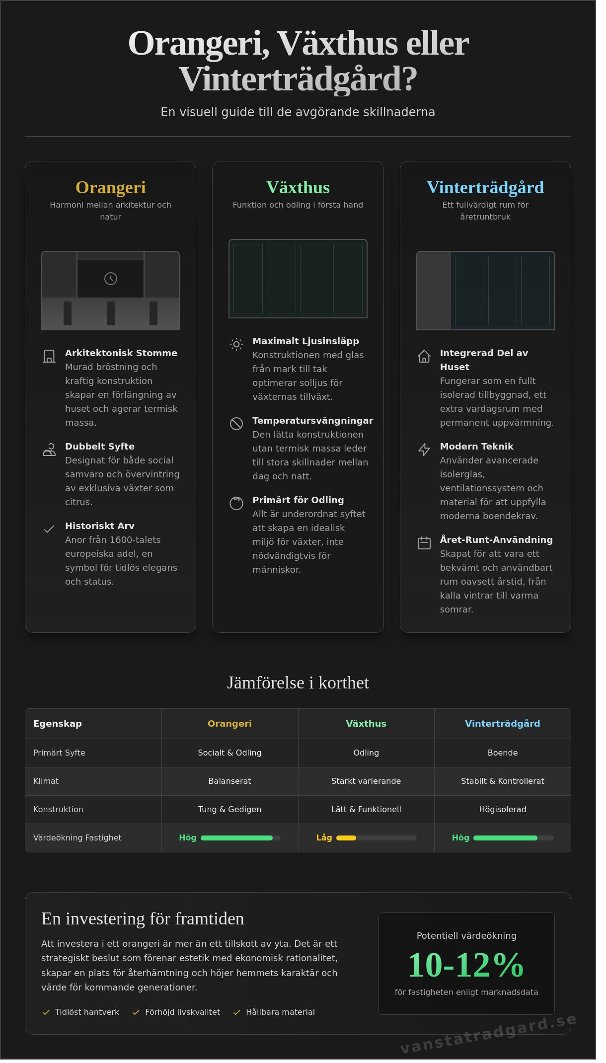Click the checkmark before Hållbara material

tap(237, 1012)
